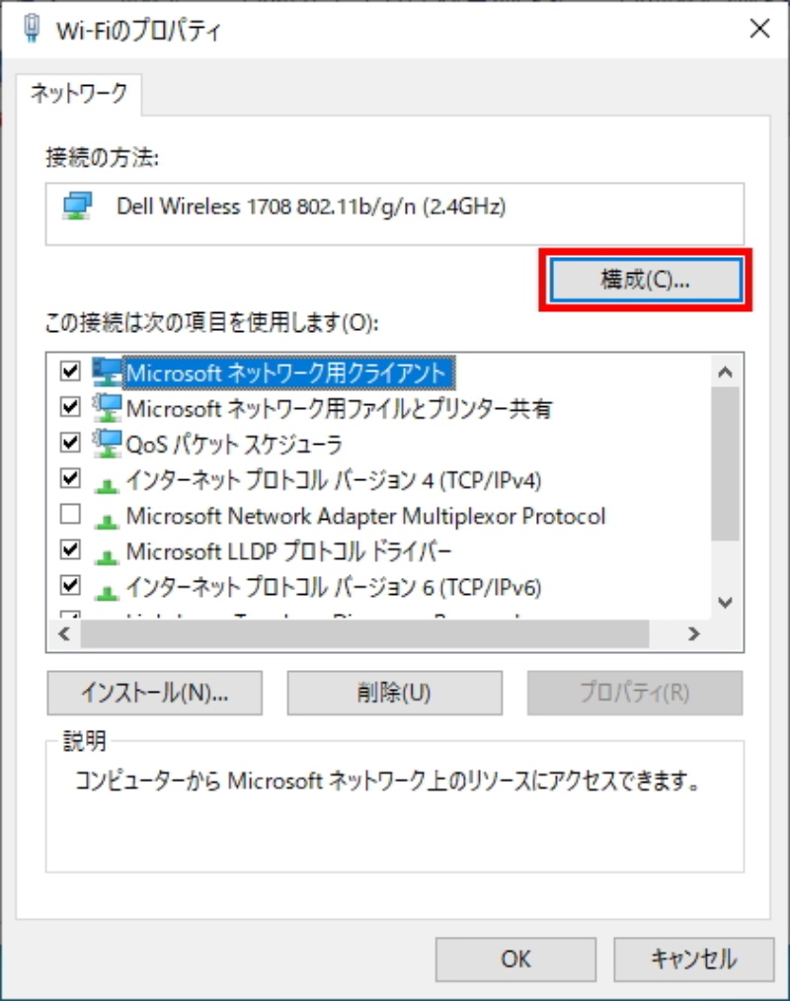The width and height of the screenshot is (790, 1001).
Task: Confirm settings with OK button
Action: (514, 959)
